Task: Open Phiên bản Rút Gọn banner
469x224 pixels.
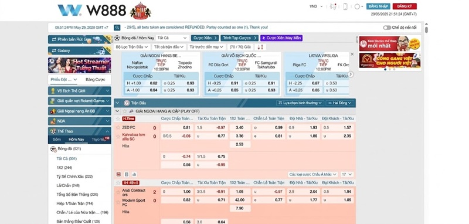Action: coord(80,39)
